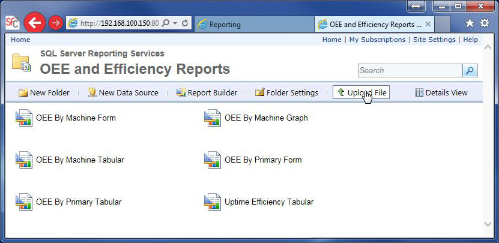Click the New Folder icon
Viewport: 499px width, 243px height.
point(23,92)
